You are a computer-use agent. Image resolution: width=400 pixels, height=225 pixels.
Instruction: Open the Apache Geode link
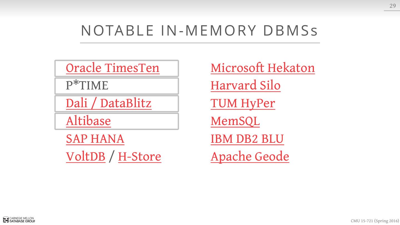coord(250,157)
